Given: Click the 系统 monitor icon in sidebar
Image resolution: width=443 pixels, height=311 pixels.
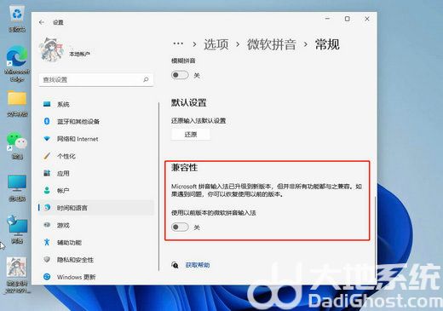Looking at the screenshot, I should click(47, 104).
